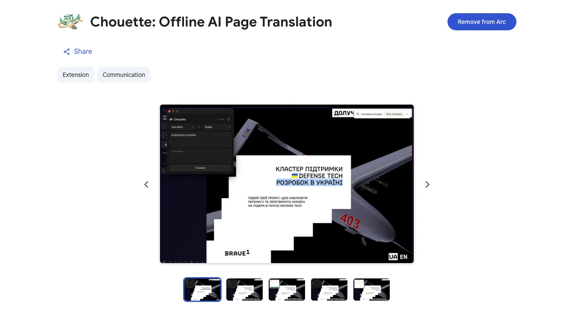Viewport: 581px width, 316px height.
Task: Select the fifth screenshot thumbnail
Action: [x=371, y=290]
